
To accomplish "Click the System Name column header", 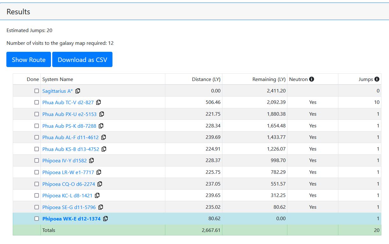I will (58, 79).
